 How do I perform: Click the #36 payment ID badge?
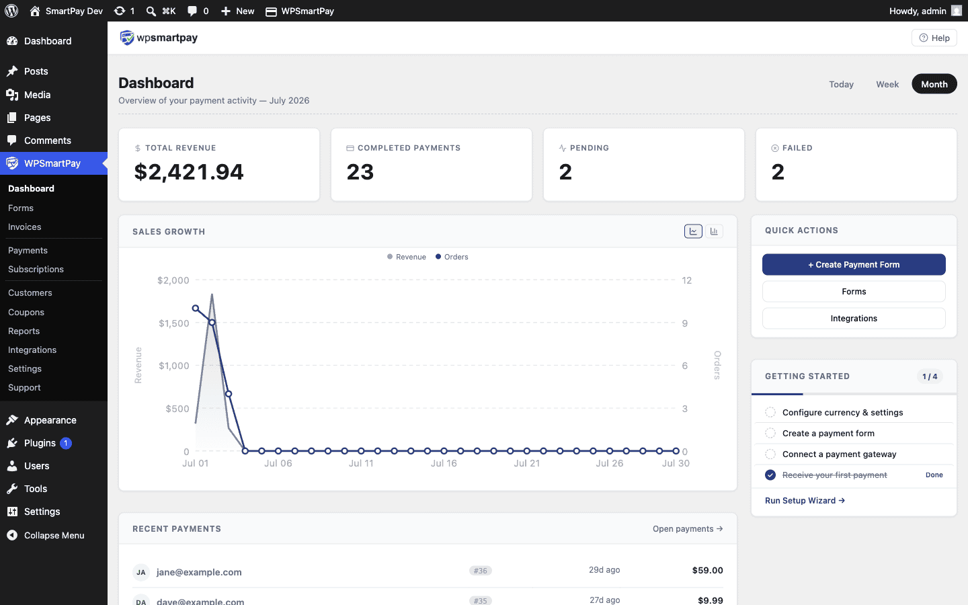(480, 571)
